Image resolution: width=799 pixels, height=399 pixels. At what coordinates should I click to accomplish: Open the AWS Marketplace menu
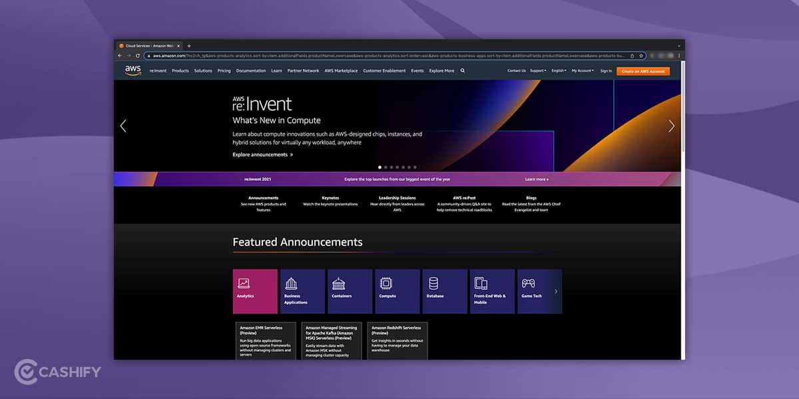click(341, 70)
